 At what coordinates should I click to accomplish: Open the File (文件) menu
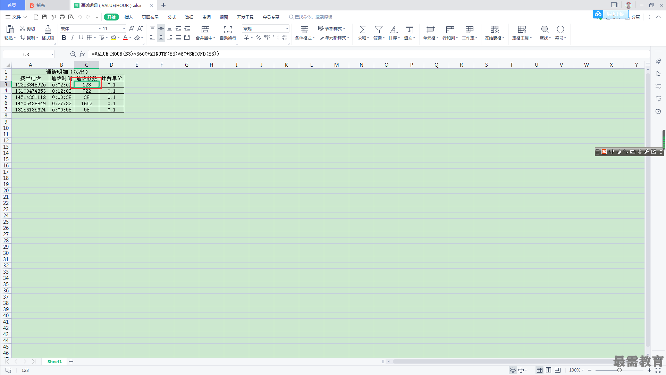pos(16,17)
